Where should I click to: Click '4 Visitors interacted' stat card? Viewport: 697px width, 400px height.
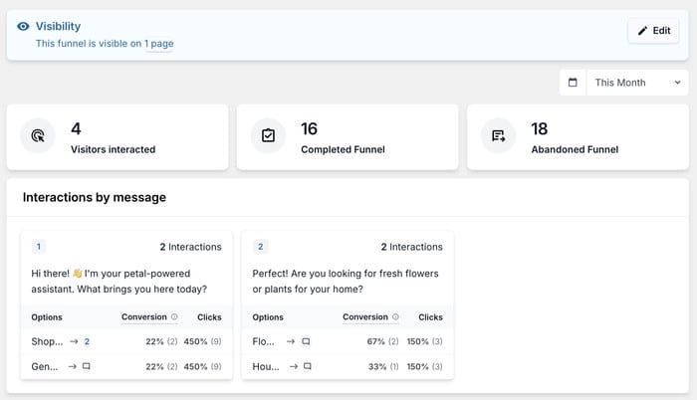[117, 137]
